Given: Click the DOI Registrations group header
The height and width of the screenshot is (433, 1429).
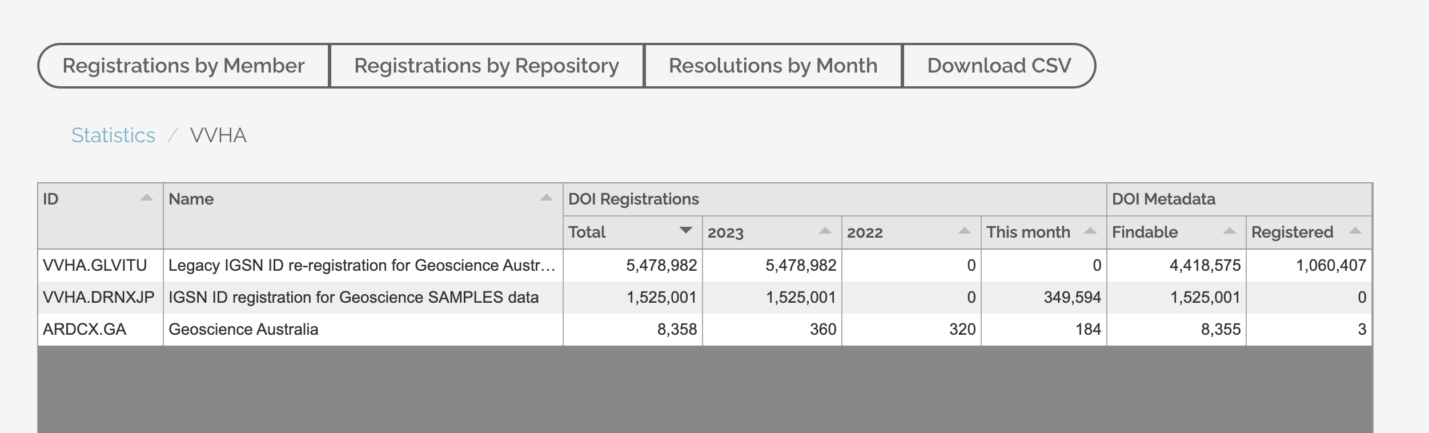Looking at the screenshot, I should pos(633,199).
